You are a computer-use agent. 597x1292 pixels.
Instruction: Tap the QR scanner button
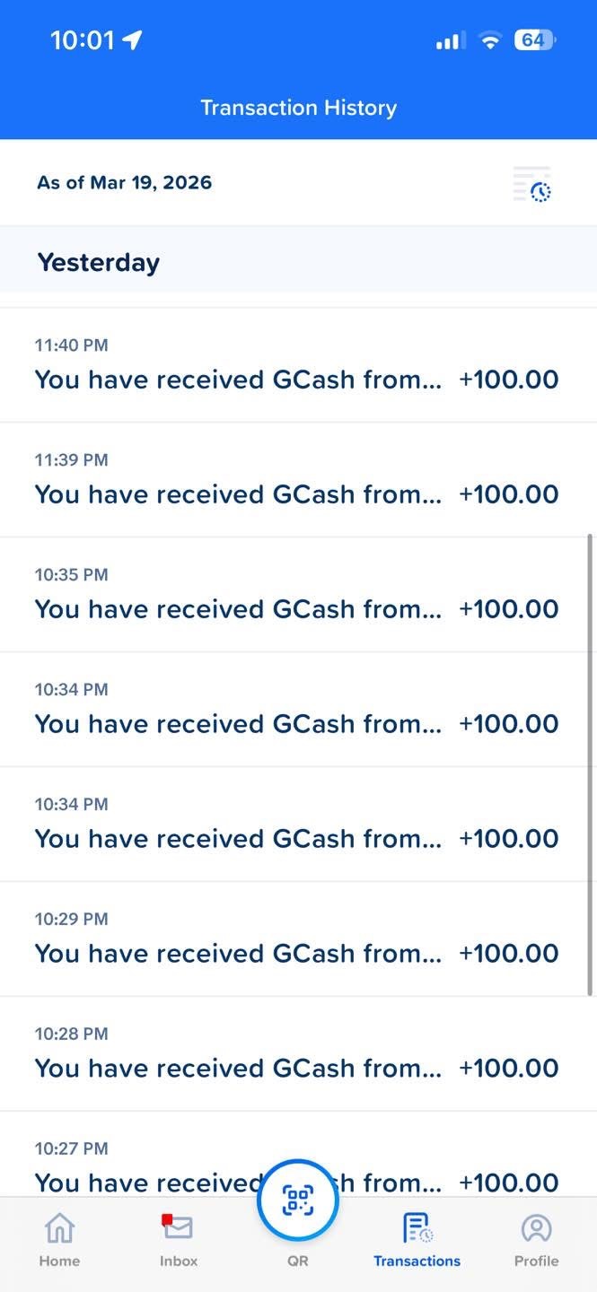[x=298, y=1200]
